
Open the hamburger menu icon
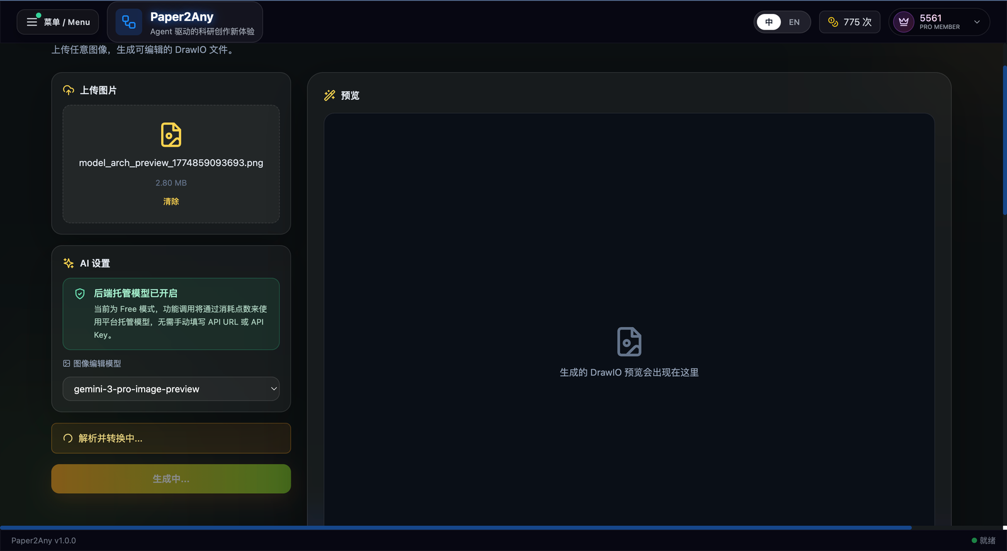click(x=31, y=22)
